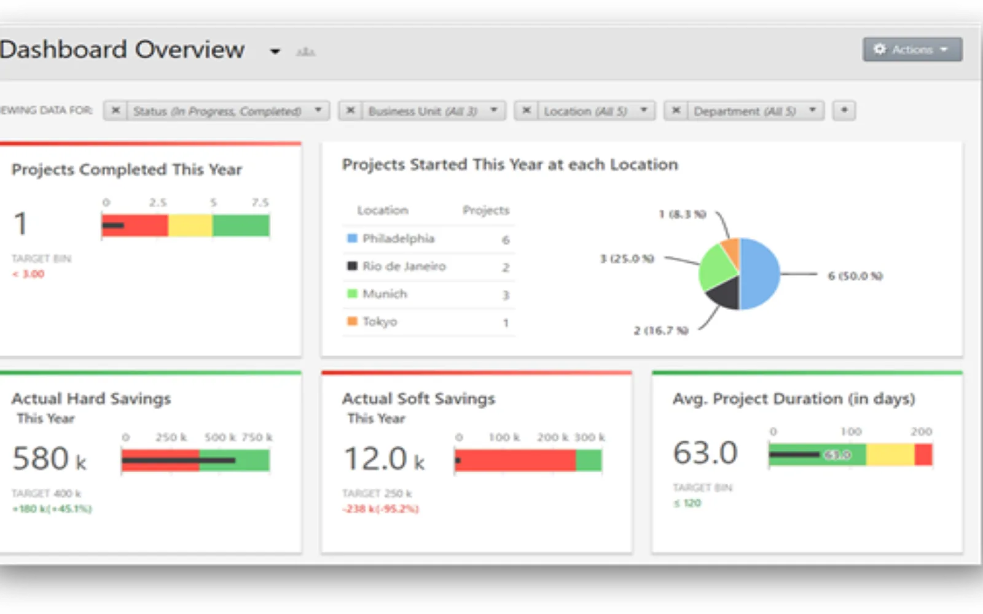This screenshot has height=614, width=983.
Task: Remove the Business Unit filter
Action: [x=350, y=111]
